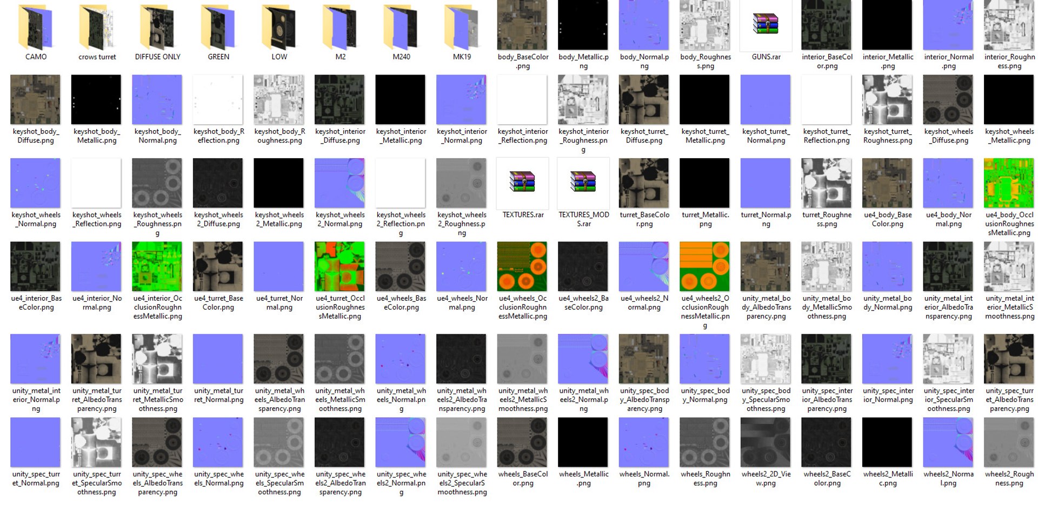
Task: Select the LOW folder
Action: (279, 26)
